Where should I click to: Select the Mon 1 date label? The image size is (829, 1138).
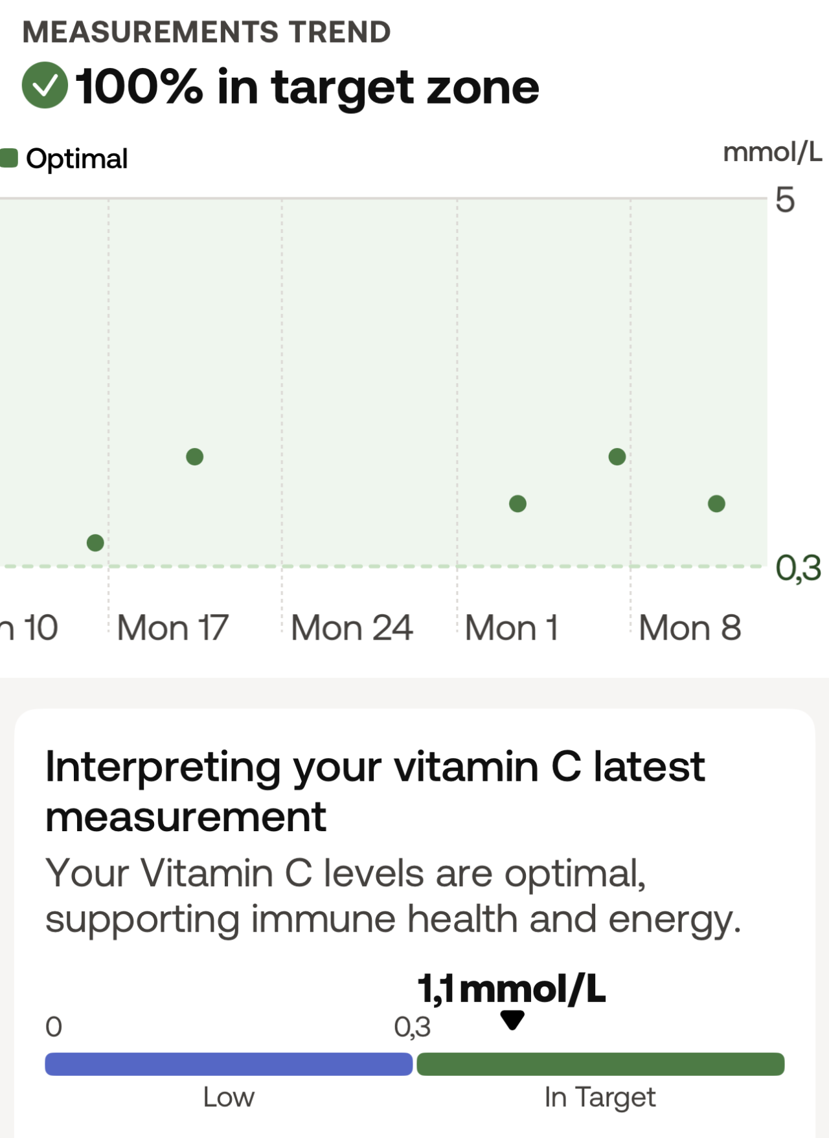(512, 628)
